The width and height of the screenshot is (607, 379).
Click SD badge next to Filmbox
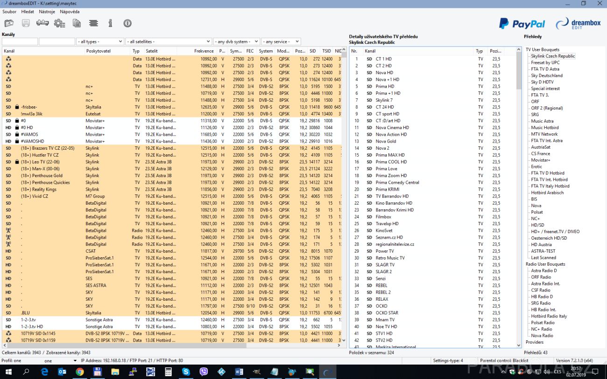click(369, 217)
